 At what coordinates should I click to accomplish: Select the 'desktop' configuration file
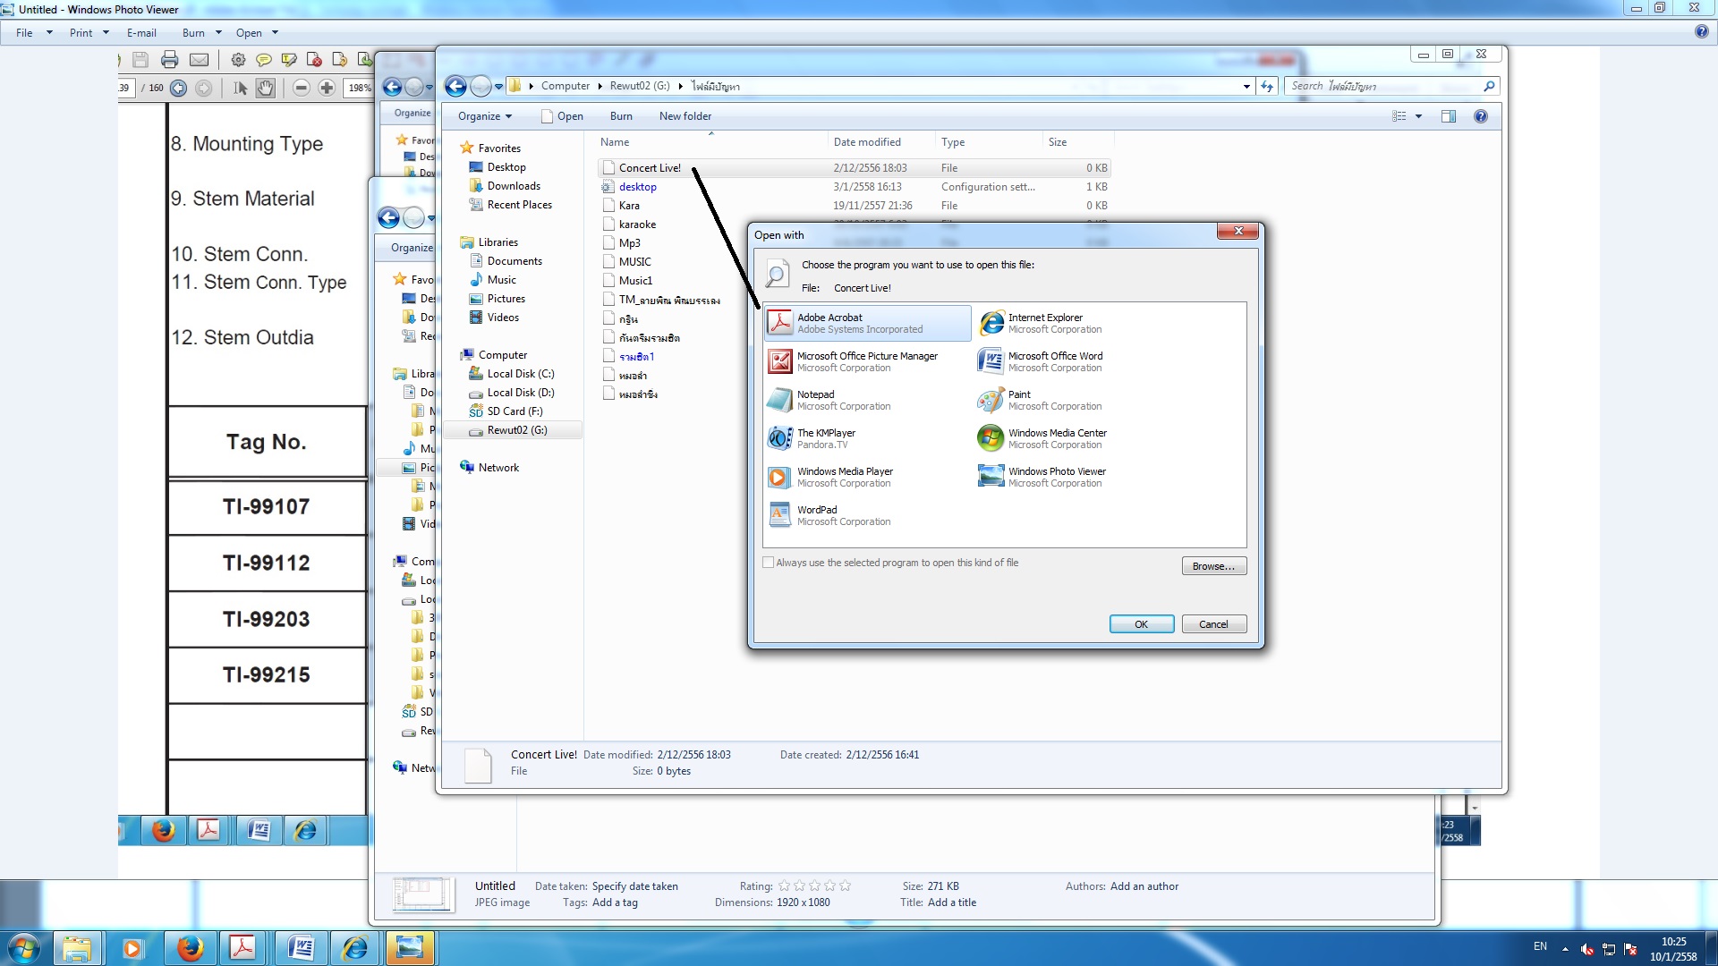pyautogui.click(x=637, y=187)
